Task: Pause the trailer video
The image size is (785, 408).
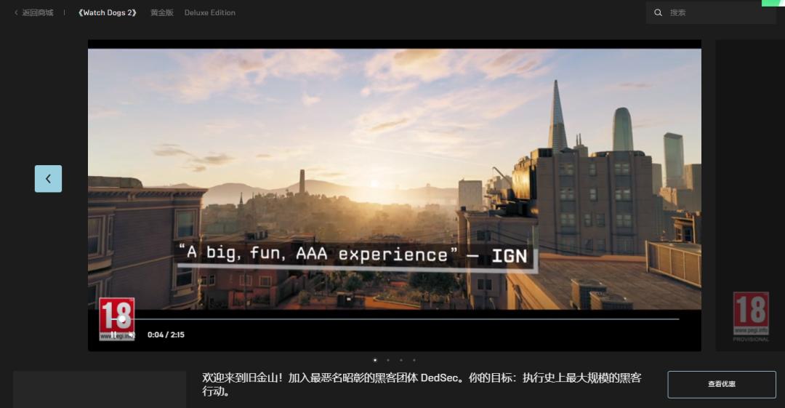Action: (x=113, y=335)
